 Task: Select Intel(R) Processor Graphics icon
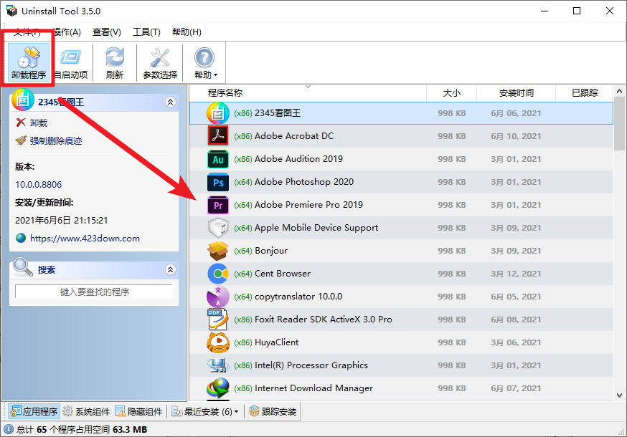click(x=218, y=365)
